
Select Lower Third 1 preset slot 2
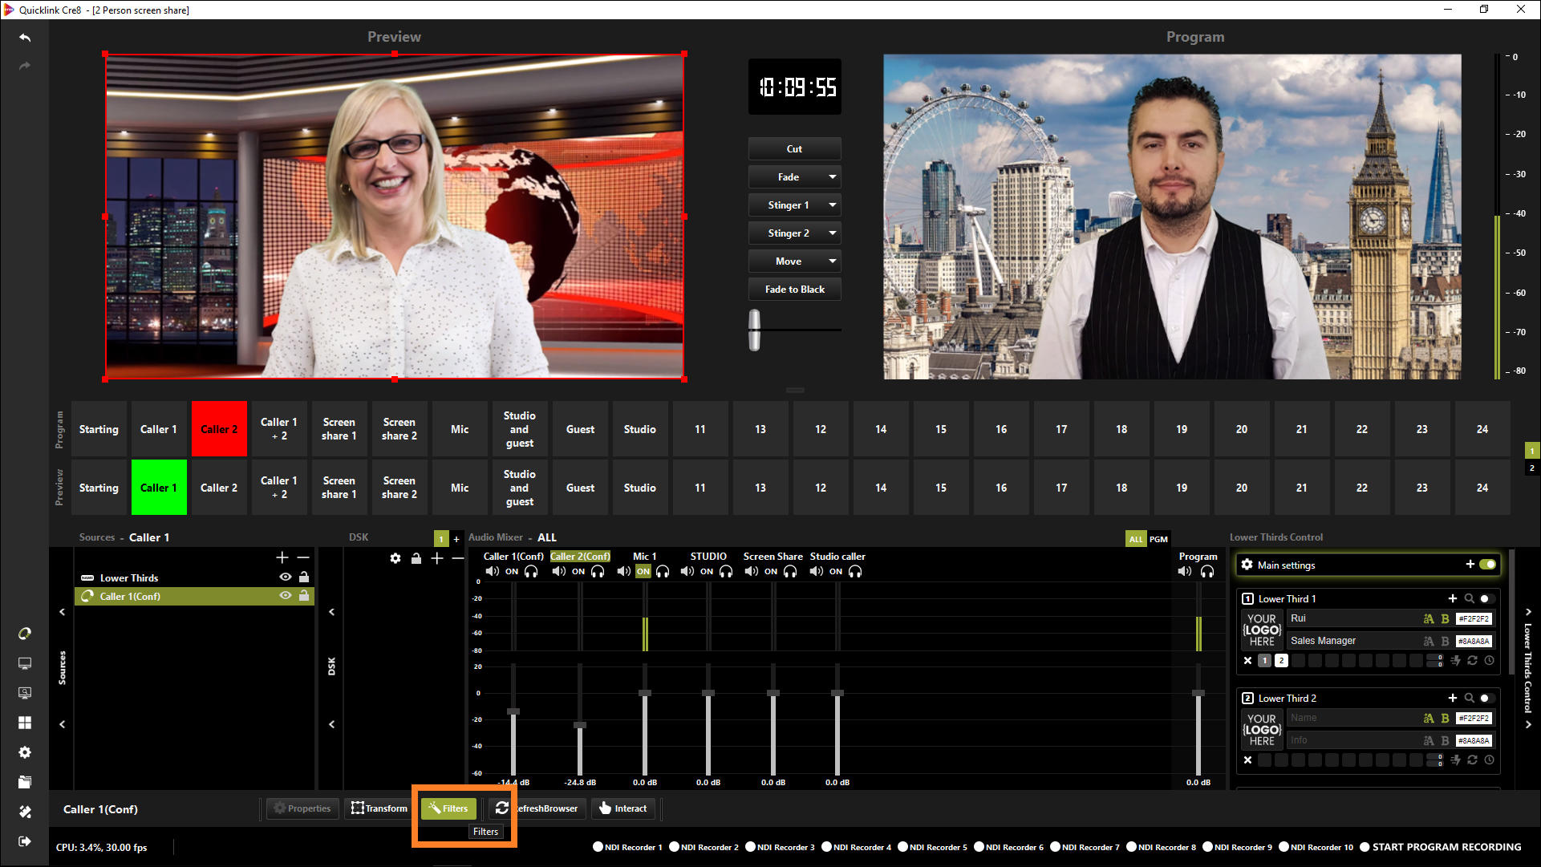point(1281,661)
